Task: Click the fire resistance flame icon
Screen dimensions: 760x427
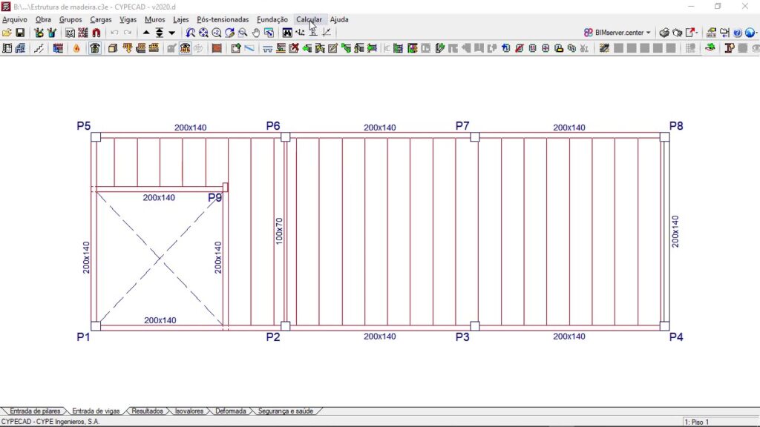Action: [76, 48]
